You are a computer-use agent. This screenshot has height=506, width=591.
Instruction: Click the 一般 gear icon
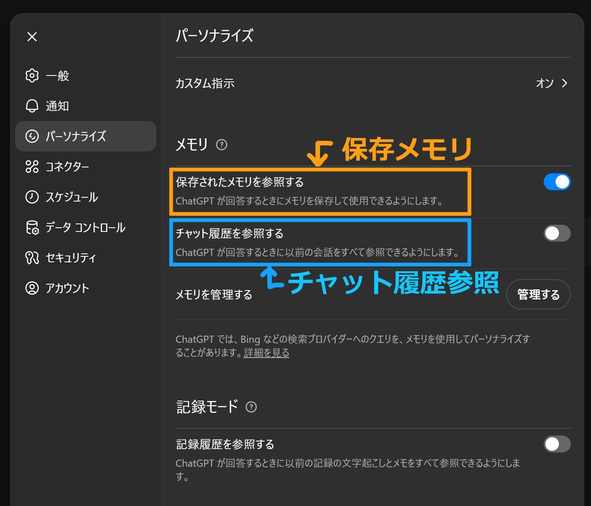click(32, 76)
